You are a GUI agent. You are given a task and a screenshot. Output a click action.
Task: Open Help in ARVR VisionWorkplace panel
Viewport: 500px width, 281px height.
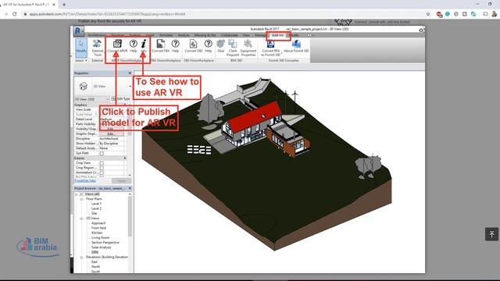tap(134, 46)
